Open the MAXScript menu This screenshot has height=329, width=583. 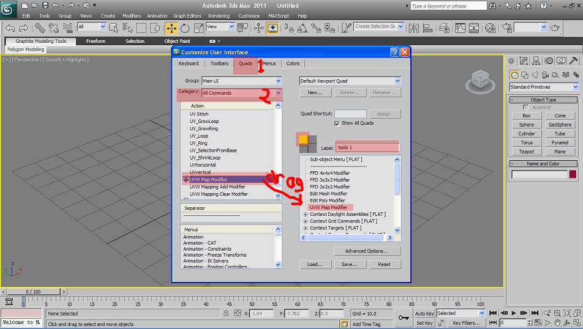(x=279, y=16)
